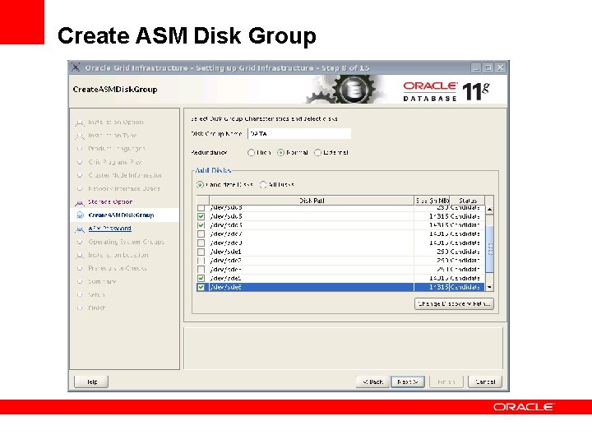
Task: Click the Installation Location step icon
Action: tap(79, 255)
